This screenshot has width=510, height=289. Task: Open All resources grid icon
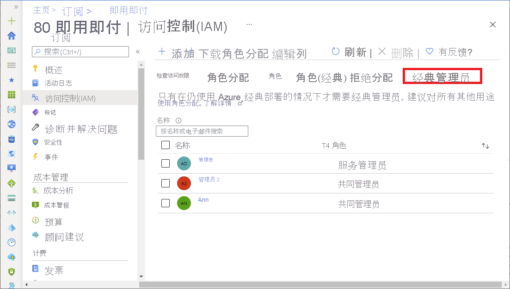[12, 95]
